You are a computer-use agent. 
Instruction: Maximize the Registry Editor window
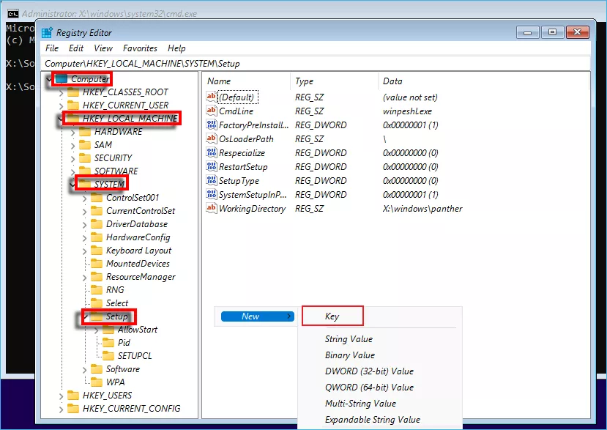(x=552, y=32)
